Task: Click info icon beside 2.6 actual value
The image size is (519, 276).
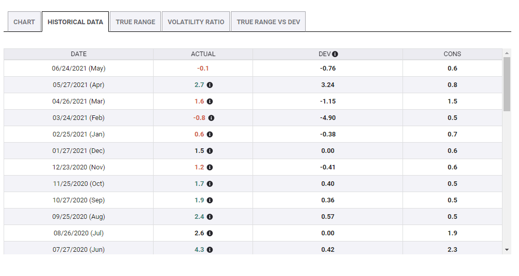Action: click(x=210, y=233)
